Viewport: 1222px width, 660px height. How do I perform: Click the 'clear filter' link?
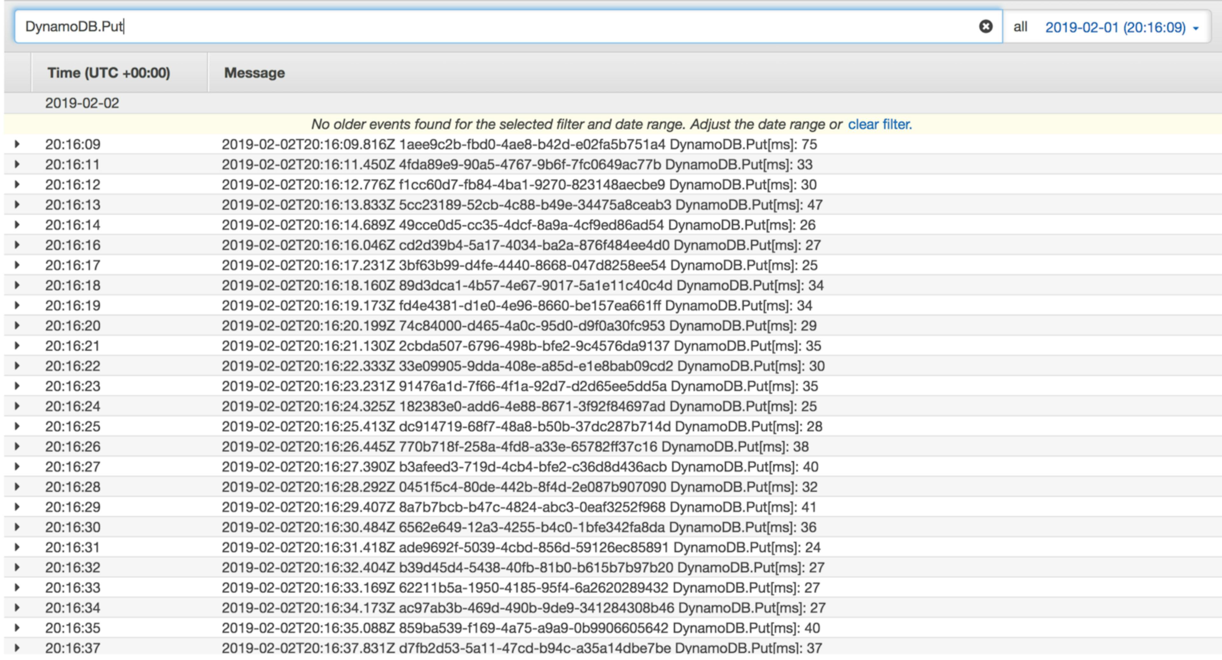tap(879, 124)
